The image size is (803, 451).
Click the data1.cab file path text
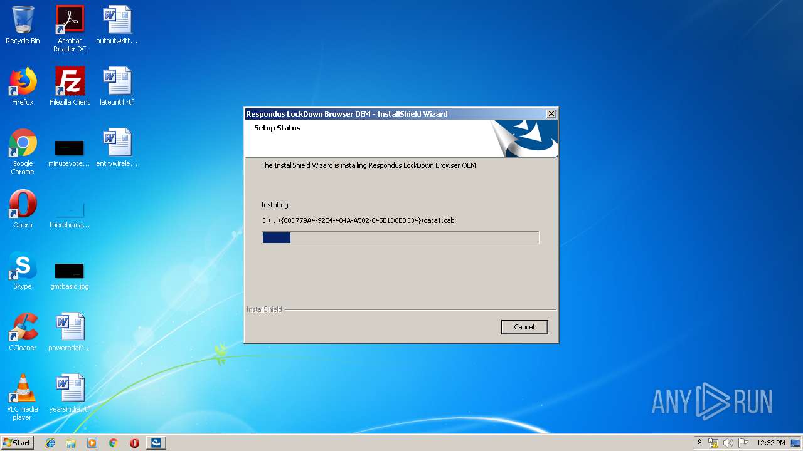(x=358, y=220)
